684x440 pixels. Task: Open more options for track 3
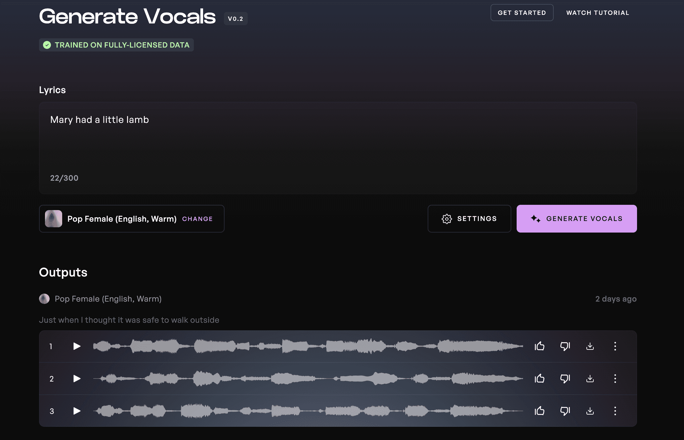click(615, 411)
